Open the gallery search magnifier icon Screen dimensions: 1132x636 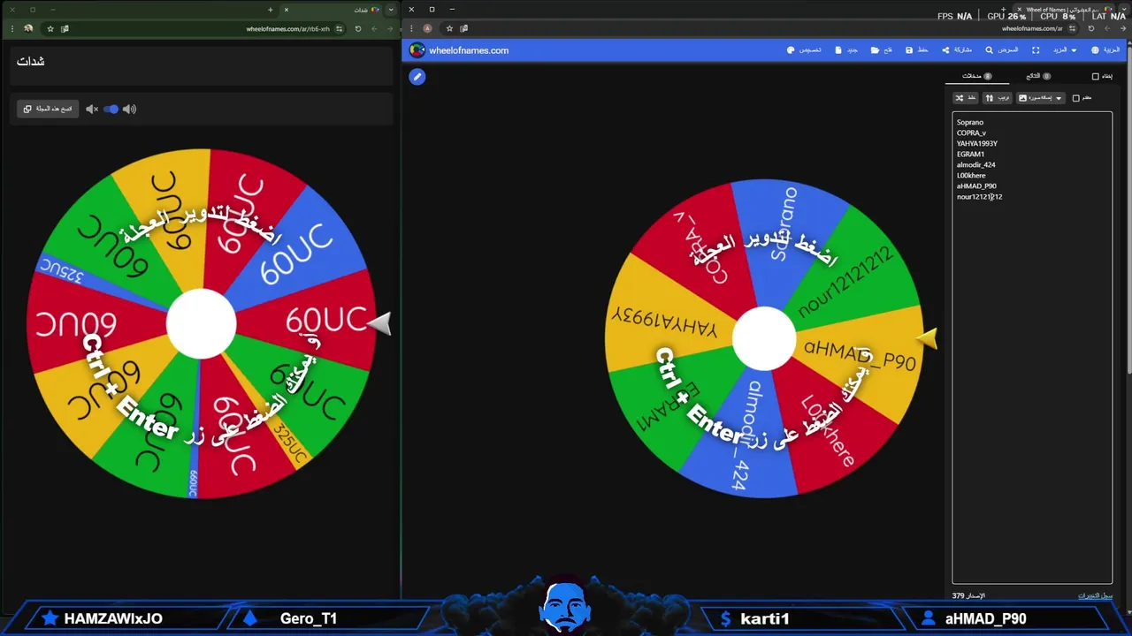(989, 50)
